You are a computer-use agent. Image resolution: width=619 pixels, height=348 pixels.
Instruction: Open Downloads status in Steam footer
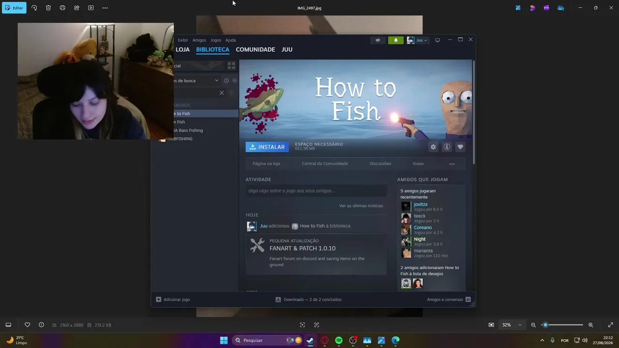[308, 300]
